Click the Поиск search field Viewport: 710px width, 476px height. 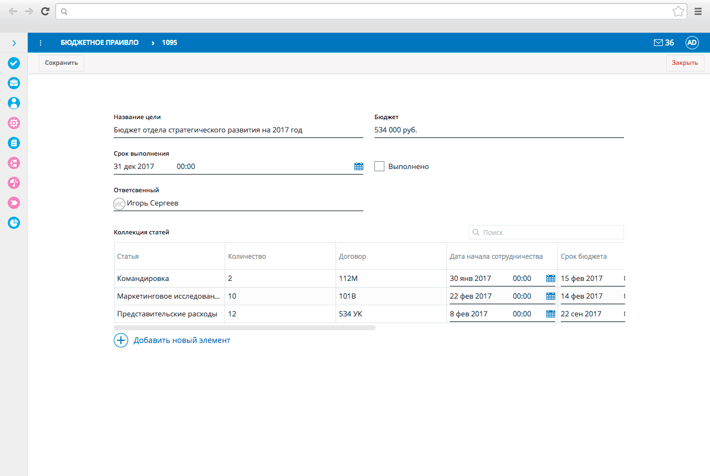(546, 232)
